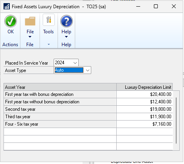Maximize the Fixed Assets Luxury Depreciation window
Viewport: 184px width, 164px height.
pyautogui.click(x=156, y=6)
